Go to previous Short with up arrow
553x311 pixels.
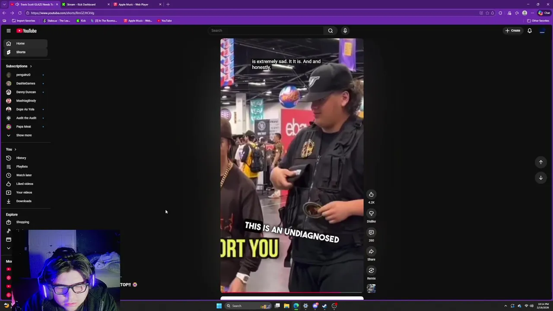click(540, 162)
